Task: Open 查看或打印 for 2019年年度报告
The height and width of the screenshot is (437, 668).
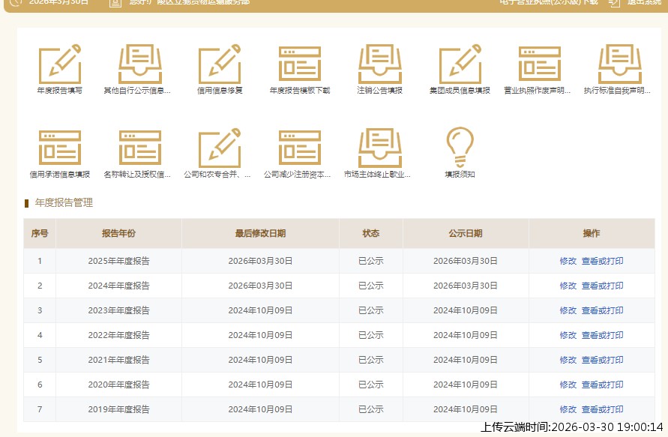Action: (x=602, y=409)
